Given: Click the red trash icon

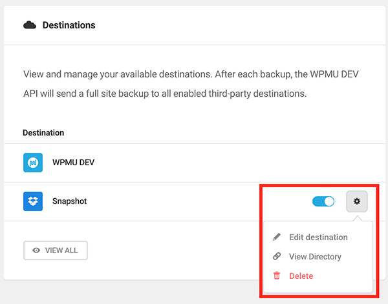Looking at the screenshot, I should tap(277, 276).
